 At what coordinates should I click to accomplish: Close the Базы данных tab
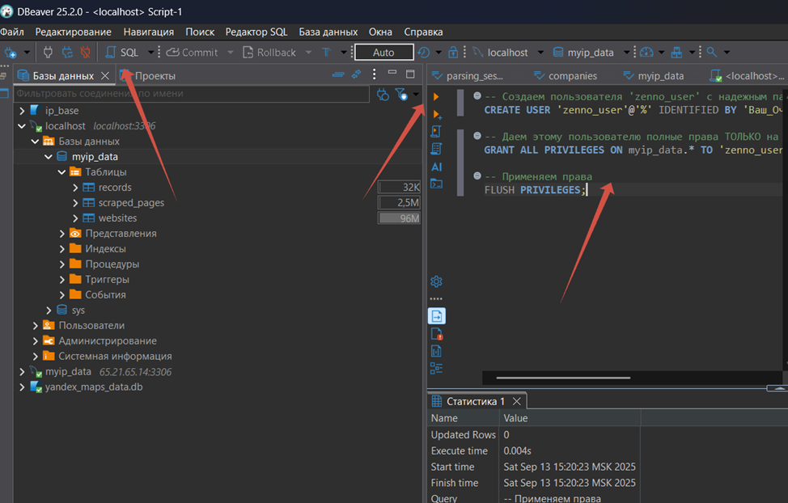(x=105, y=75)
